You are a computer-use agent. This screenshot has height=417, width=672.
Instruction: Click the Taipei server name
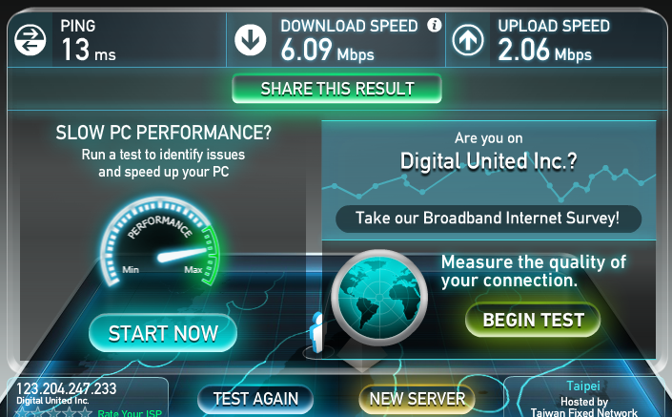click(582, 386)
